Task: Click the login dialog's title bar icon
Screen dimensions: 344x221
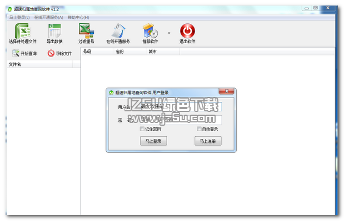Action: click(x=111, y=92)
